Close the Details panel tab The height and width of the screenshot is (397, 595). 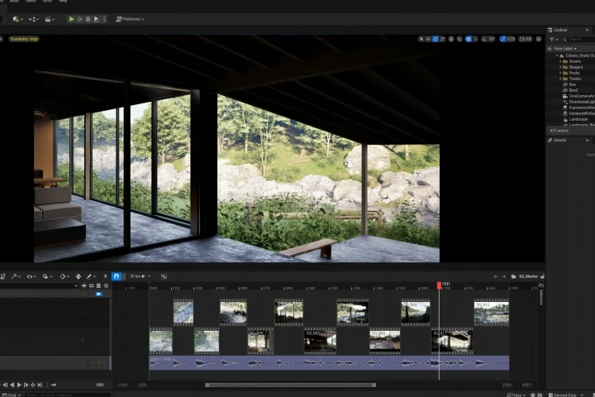point(587,140)
